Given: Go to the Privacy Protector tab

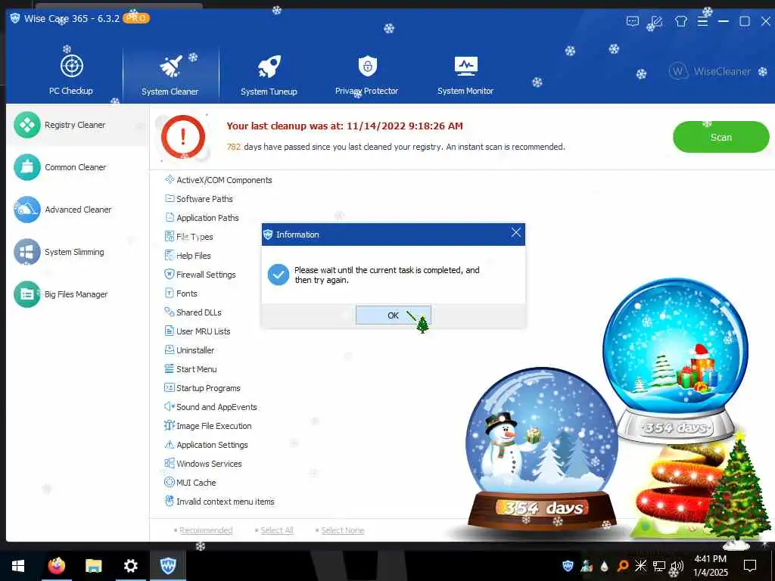Looking at the screenshot, I should [367, 75].
